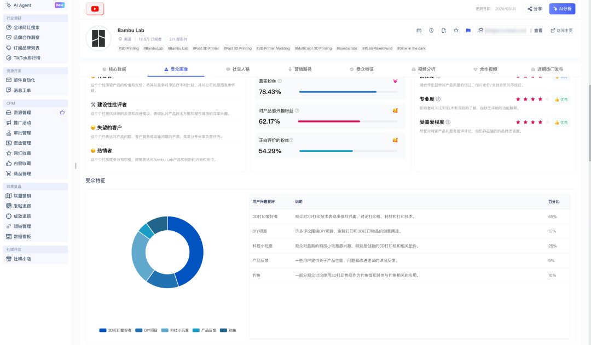Click the 分享 share button

click(534, 9)
